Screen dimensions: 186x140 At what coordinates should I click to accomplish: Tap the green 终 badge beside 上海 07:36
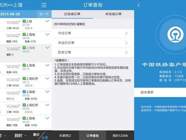coord(24,21)
